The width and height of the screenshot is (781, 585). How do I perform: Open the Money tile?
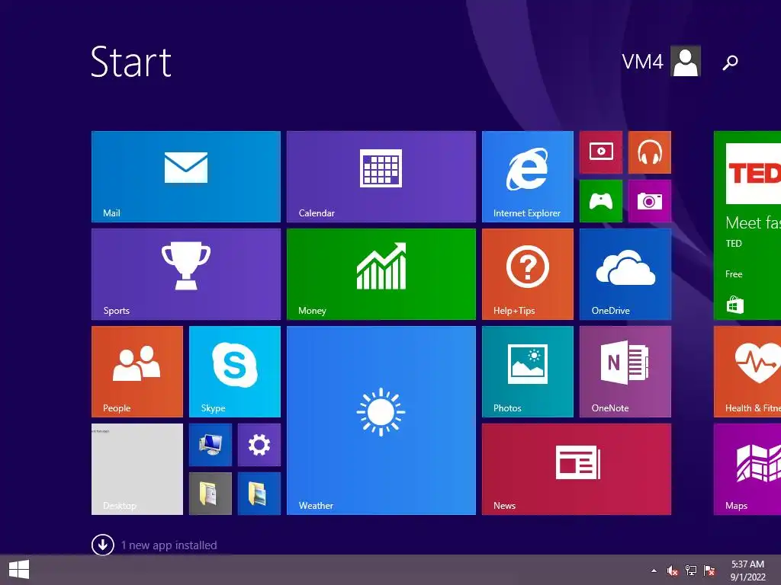click(x=381, y=274)
